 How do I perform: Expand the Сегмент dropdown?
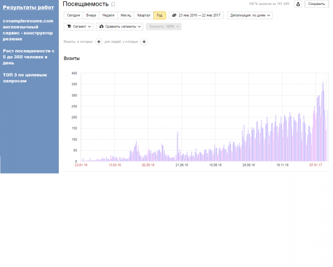(79, 26)
